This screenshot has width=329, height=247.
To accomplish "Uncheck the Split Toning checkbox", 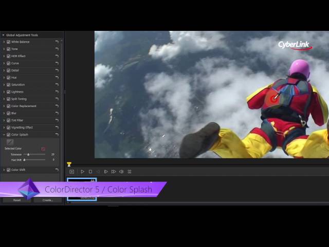I will pyautogui.click(x=8, y=99).
